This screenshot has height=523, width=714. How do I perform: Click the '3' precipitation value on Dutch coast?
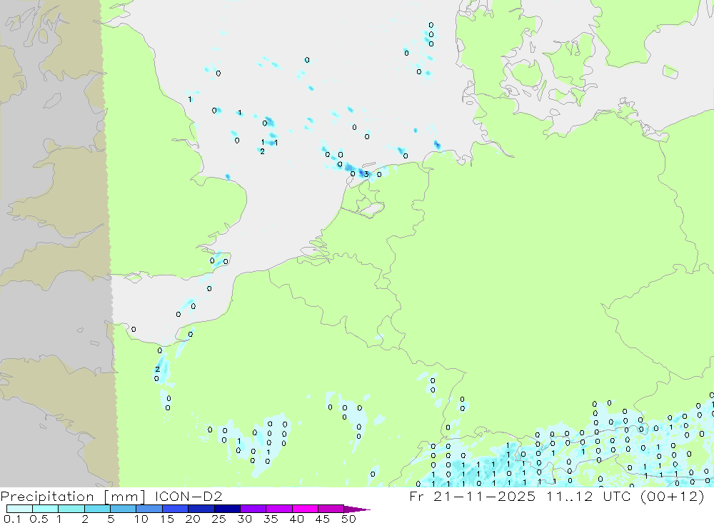(366, 174)
